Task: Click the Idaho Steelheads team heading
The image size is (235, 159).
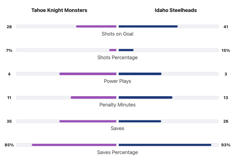Action: [176, 10]
